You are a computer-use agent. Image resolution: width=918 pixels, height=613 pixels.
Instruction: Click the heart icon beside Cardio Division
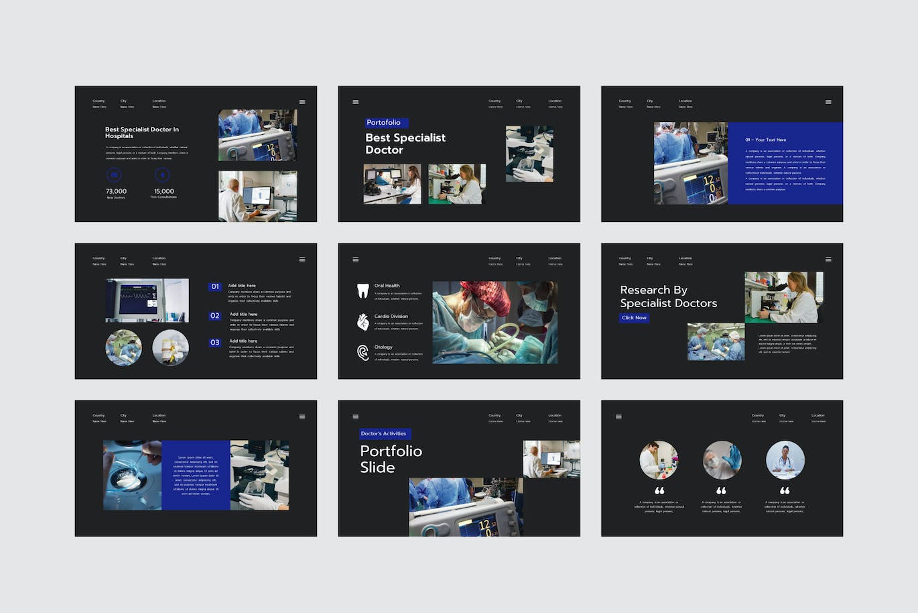point(363,322)
